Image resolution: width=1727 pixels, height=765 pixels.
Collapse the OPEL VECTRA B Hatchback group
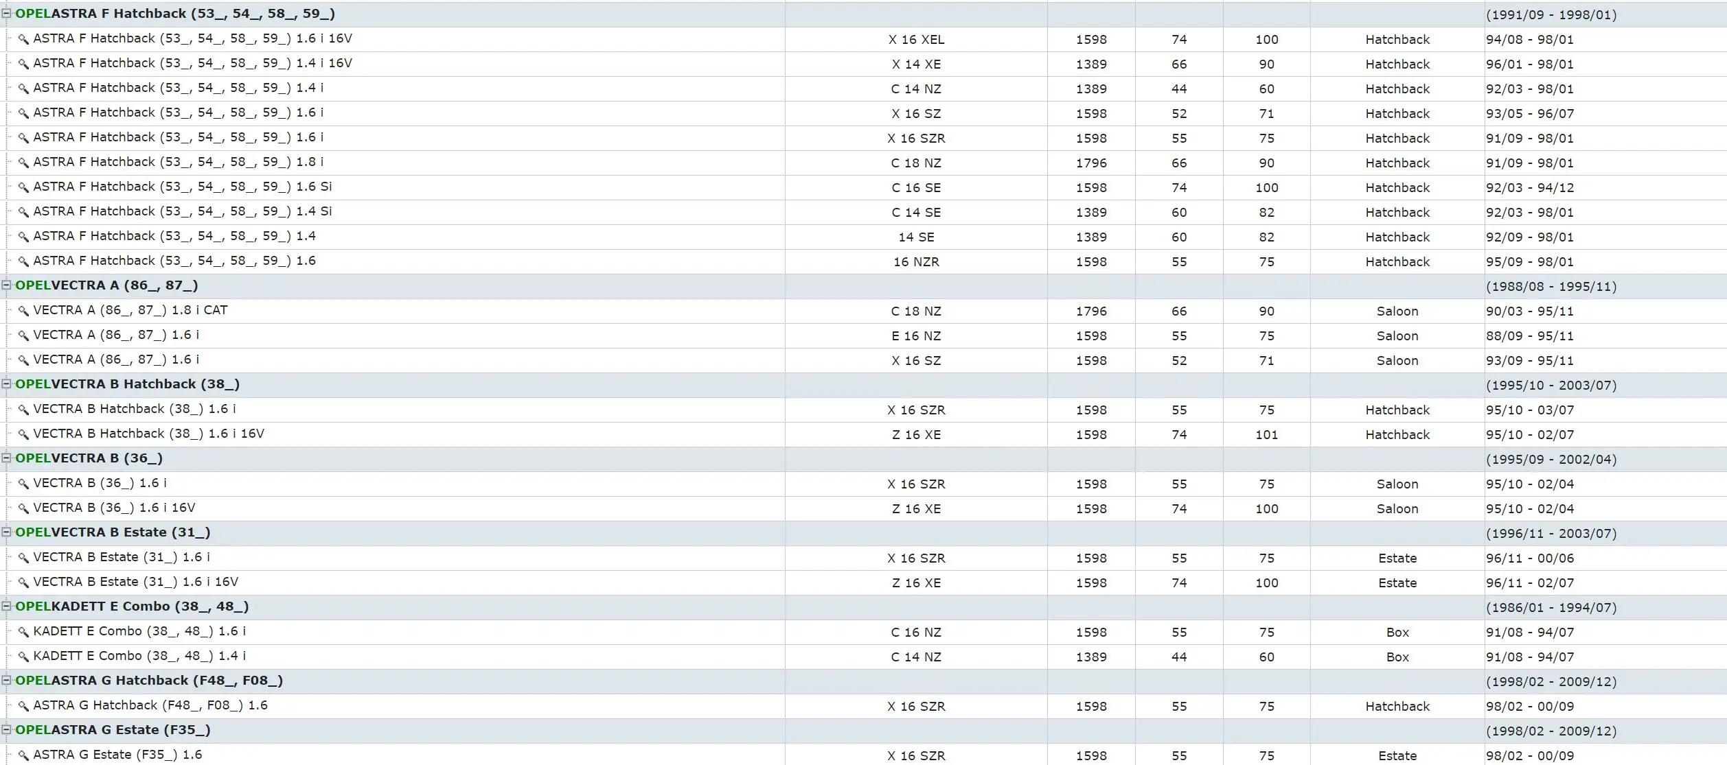click(6, 384)
